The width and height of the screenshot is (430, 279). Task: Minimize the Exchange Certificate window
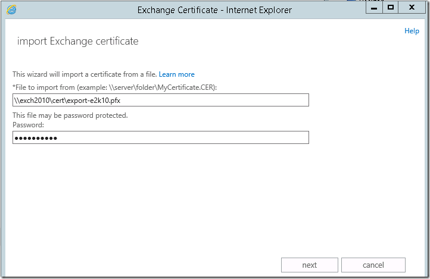pos(374,8)
